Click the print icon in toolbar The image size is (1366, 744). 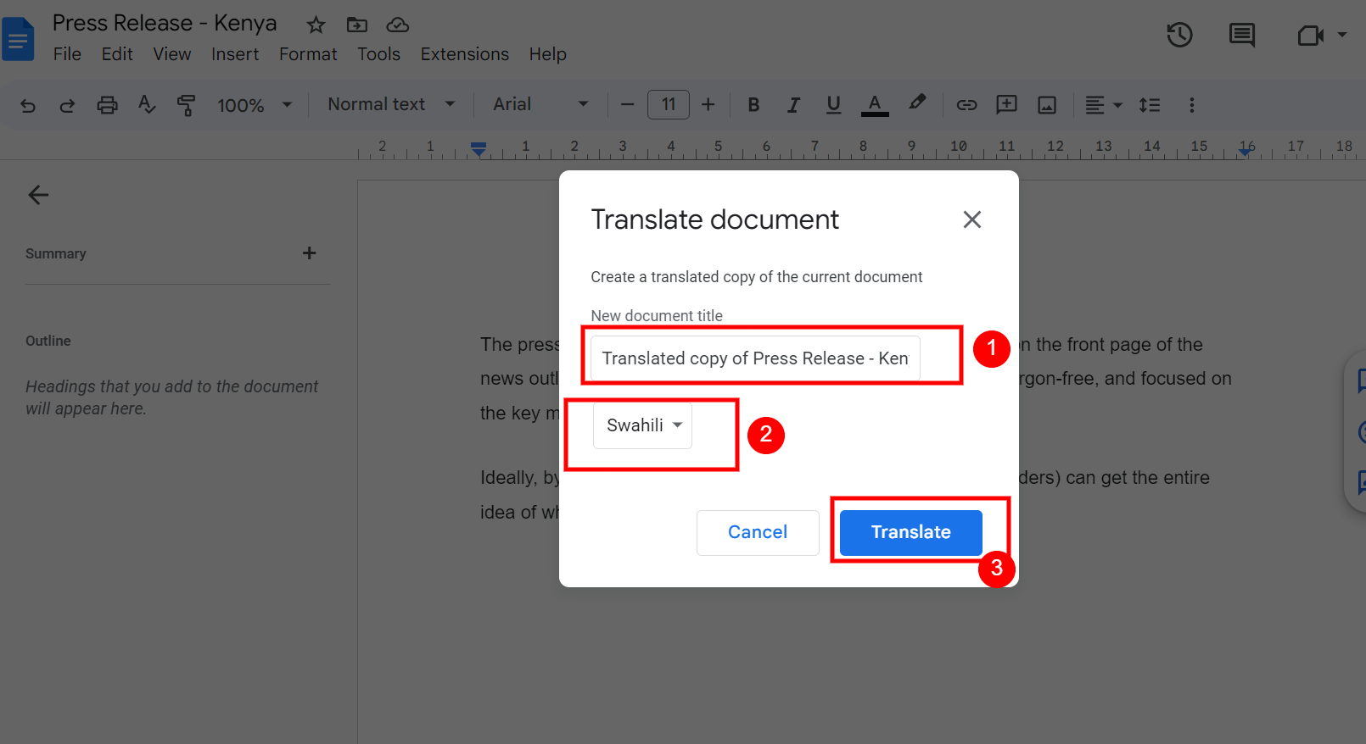tap(107, 105)
